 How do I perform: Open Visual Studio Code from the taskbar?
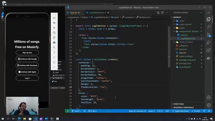[x=36, y=119]
